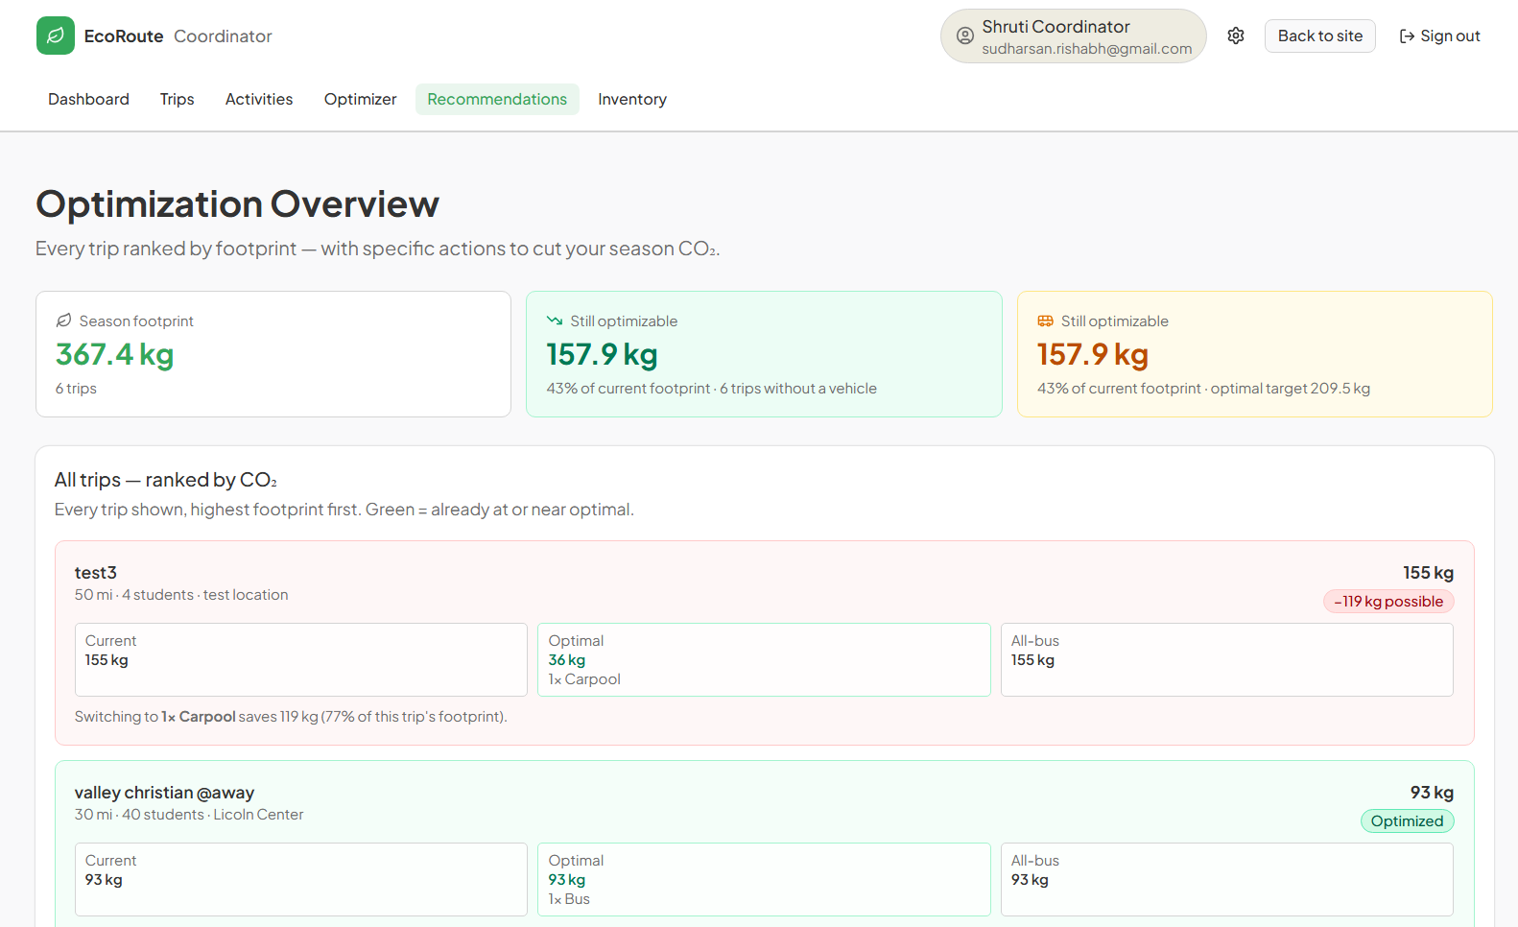Open the Optimizer tab

pyautogui.click(x=360, y=99)
